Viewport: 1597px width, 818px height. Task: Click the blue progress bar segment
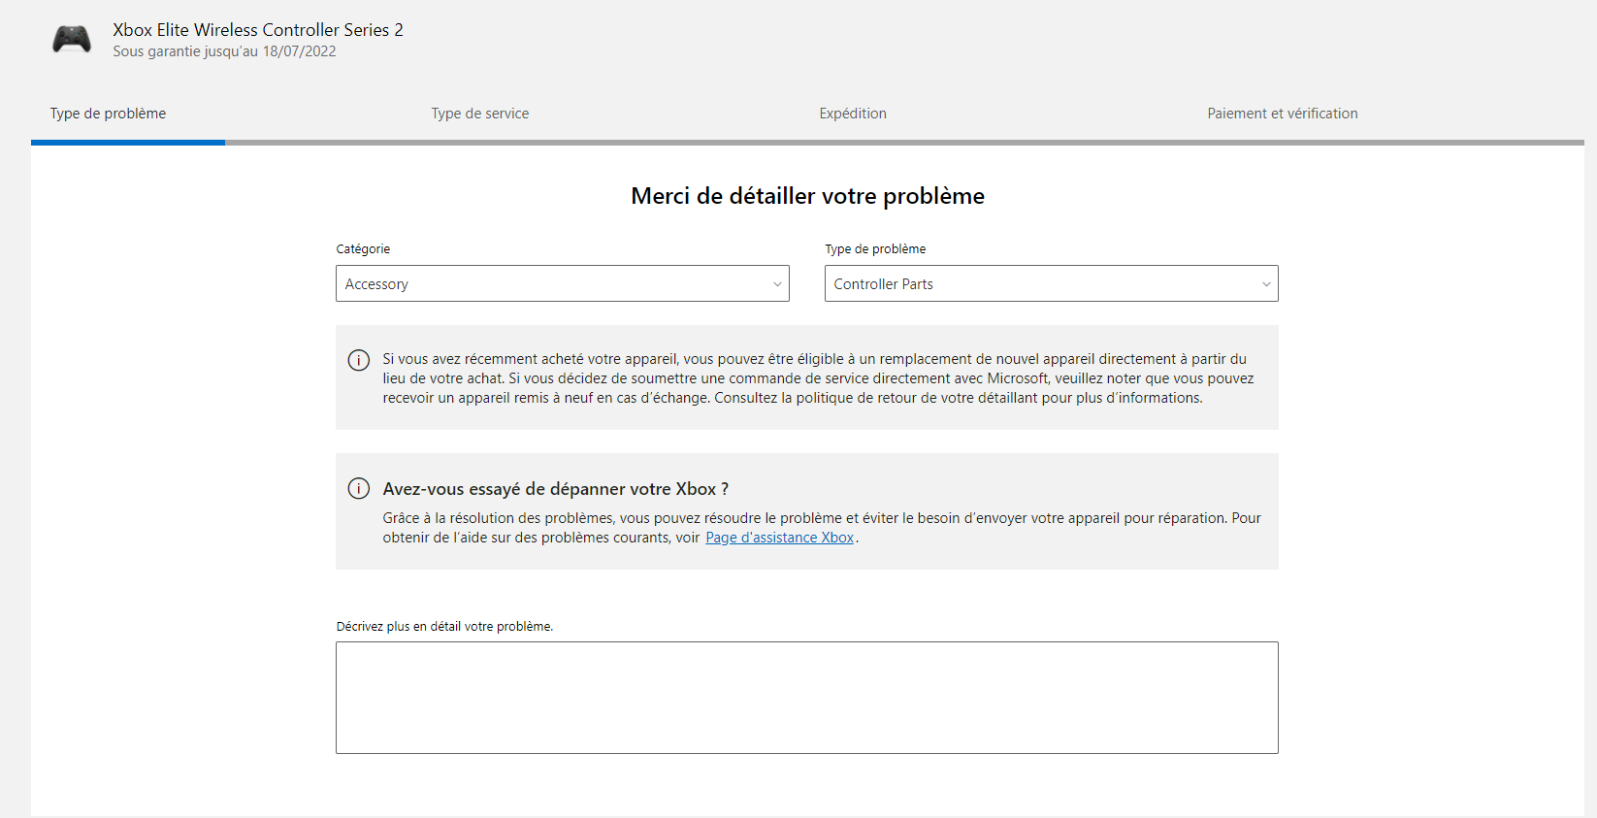128,143
